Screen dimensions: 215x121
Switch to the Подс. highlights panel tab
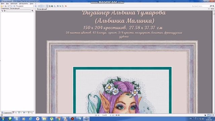pyautogui.click(x=31, y=113)
